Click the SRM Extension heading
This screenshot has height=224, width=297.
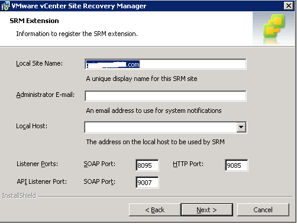(34, 21)
